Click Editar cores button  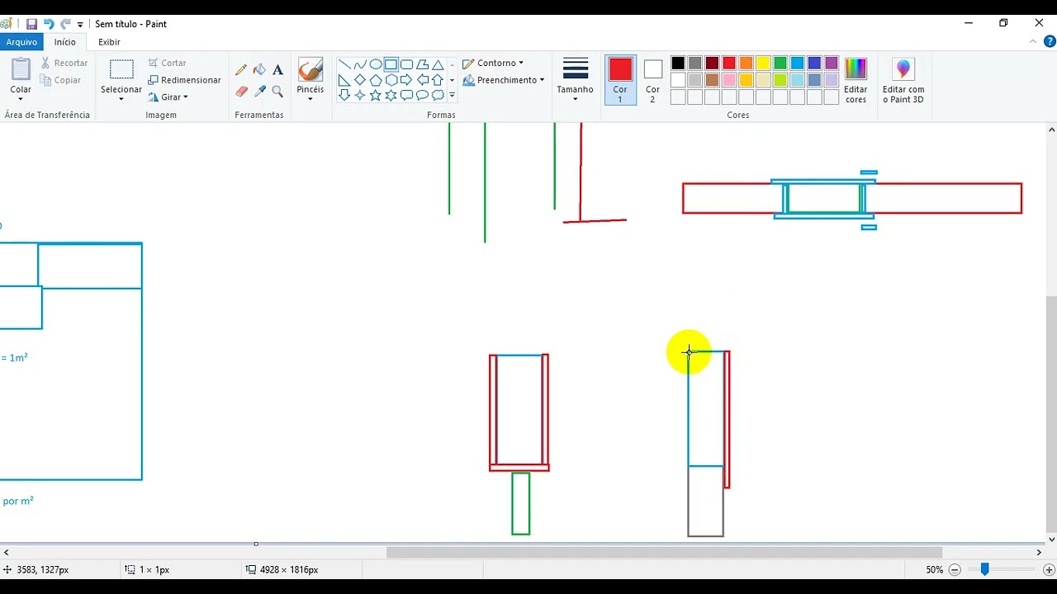pyautogui.click(x=856, y=82)
